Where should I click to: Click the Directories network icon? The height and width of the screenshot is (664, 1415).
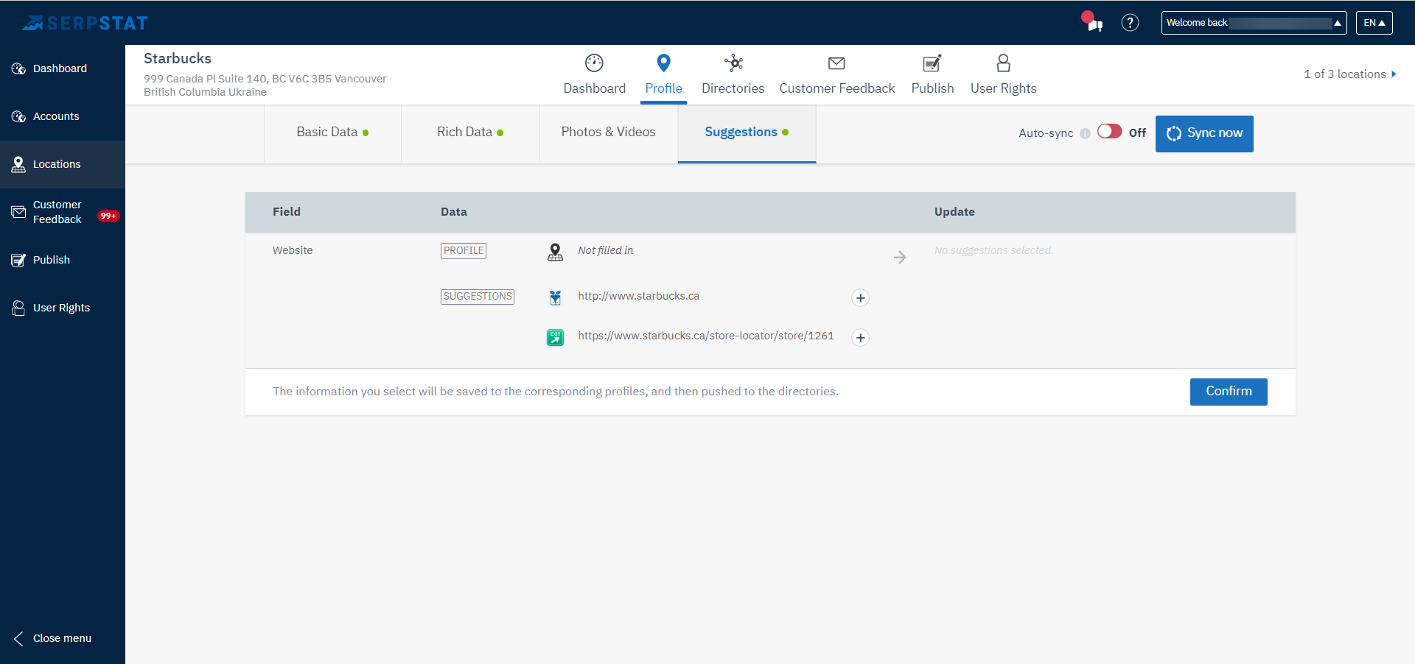pos(733,63)
